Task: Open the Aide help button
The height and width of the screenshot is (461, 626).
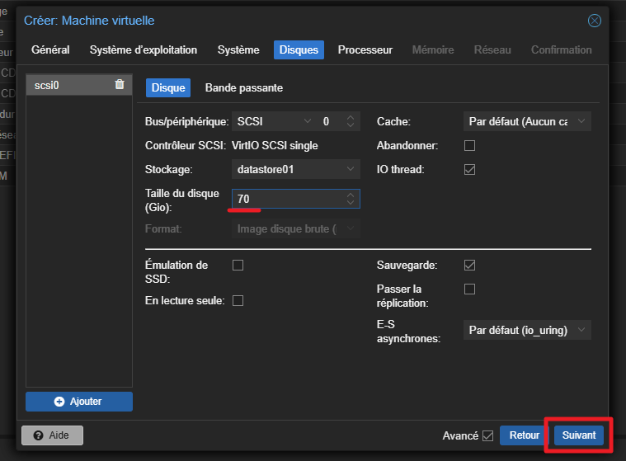Action: (52, 435)
